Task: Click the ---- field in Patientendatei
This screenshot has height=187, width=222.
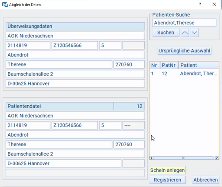Action: (x=133, y=125)
